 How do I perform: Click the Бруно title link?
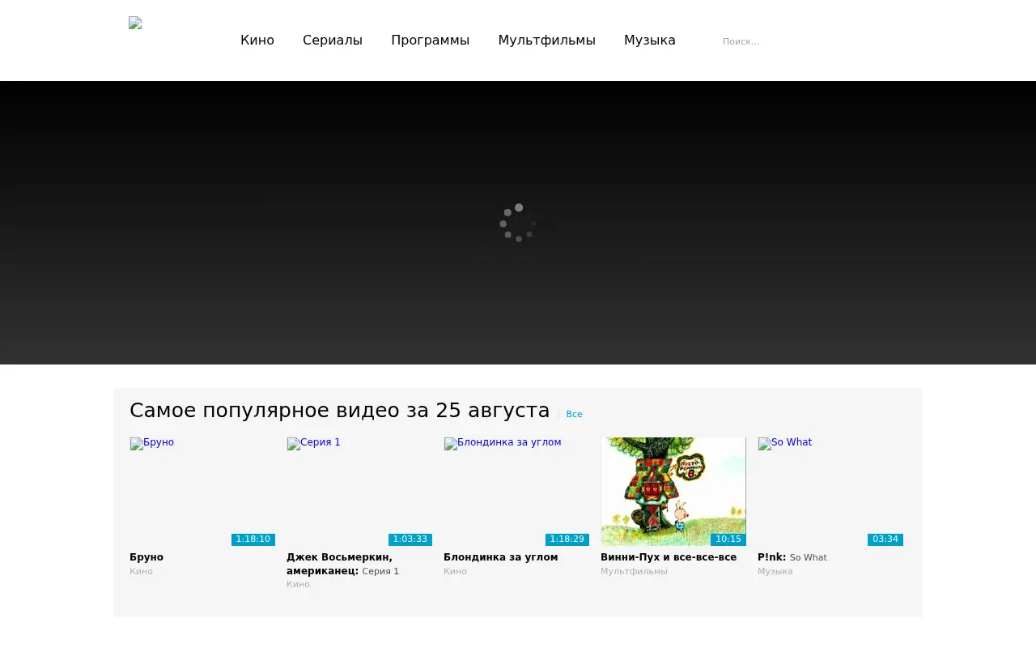click(x=146, y=557)
